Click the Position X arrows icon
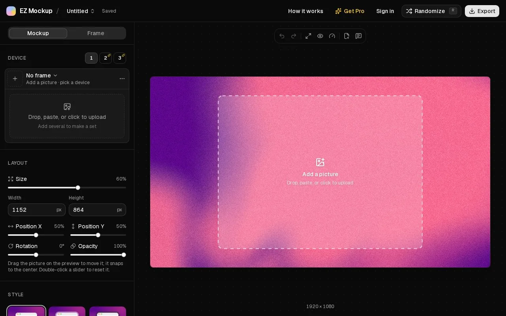Viewport: 506px width, 316px height. (x=11, y=226)
